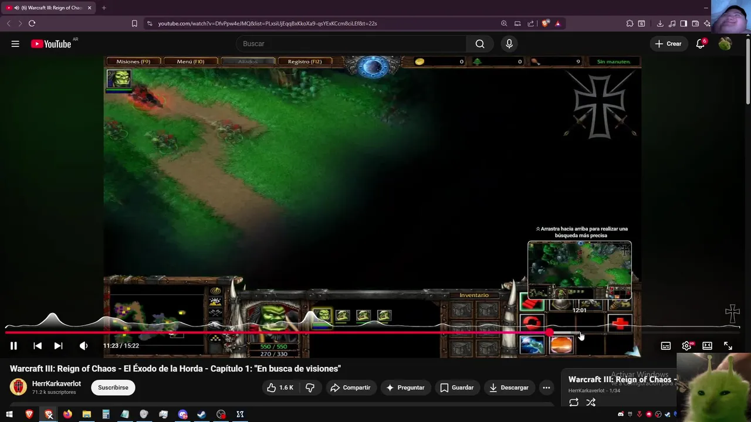Viewport: 751px width, 422px height.
Task: Reload the page
Action: tap(32, 23)
